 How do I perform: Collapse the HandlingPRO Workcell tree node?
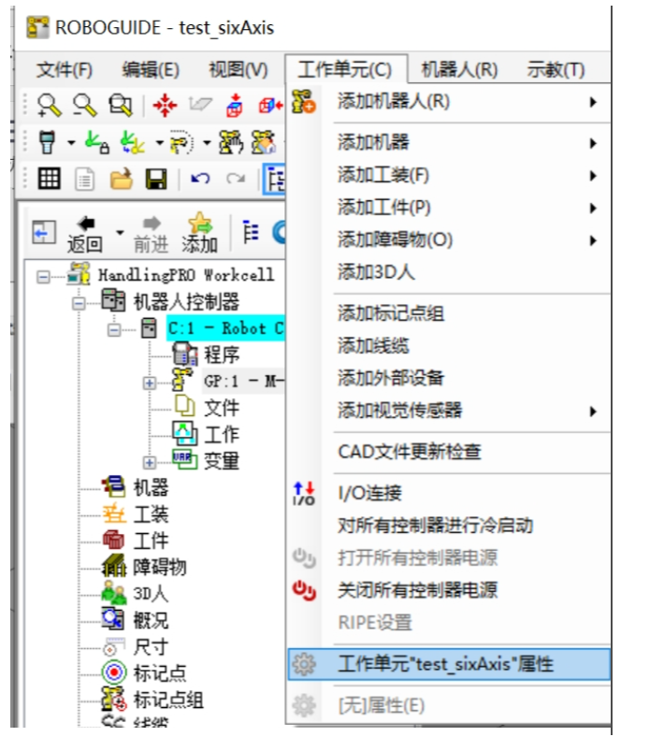tap(43, 277)
